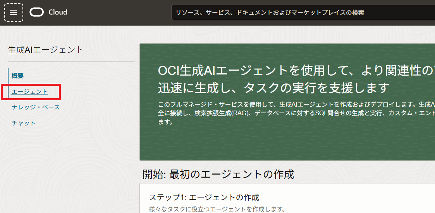Open the ナレッジ・ベース page link

click(x=36, y=107)
